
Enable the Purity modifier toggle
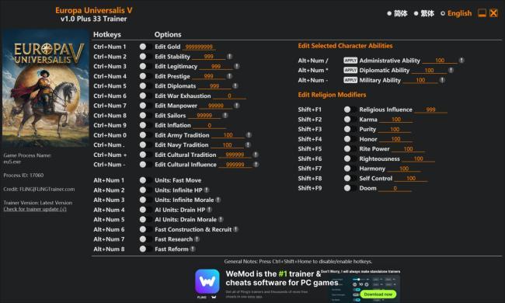coord(350,129)
